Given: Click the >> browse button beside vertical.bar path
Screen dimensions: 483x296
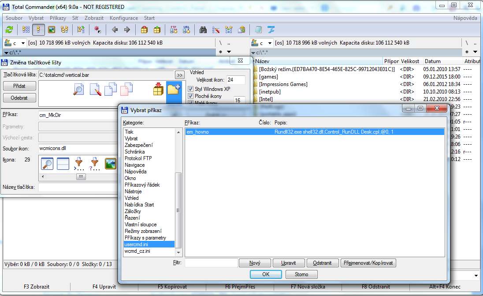Looking at the screenshot, I should click(x=179, y=75).
